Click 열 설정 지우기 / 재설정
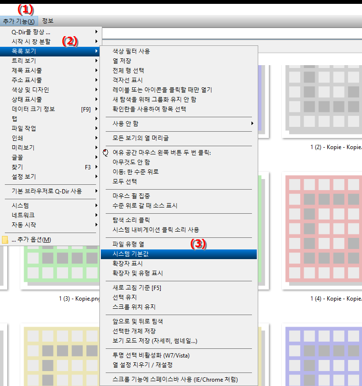362x386 pixels. pyautogui.click(x=179, y=365)
